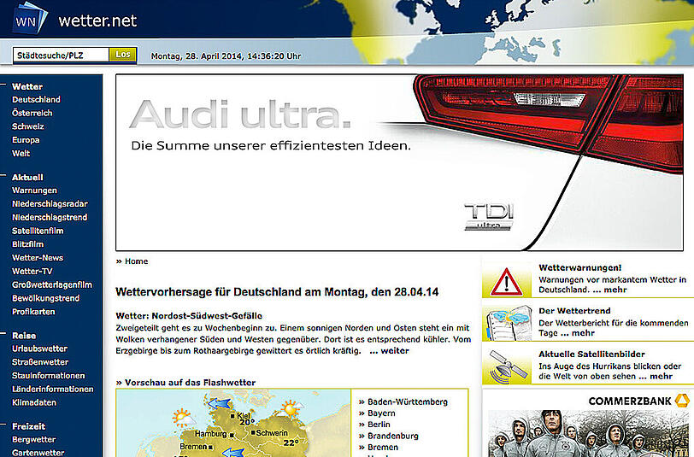Open the Wettertrend notepad icon
Image resolution: width=694 pixels, height=457 pixels.
509,323
